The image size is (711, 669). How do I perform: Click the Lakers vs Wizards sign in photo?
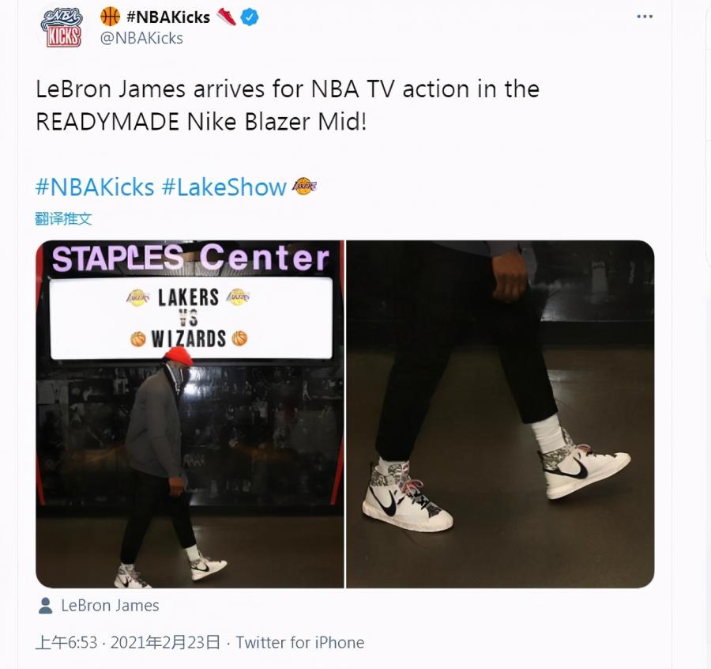[191, 318]
